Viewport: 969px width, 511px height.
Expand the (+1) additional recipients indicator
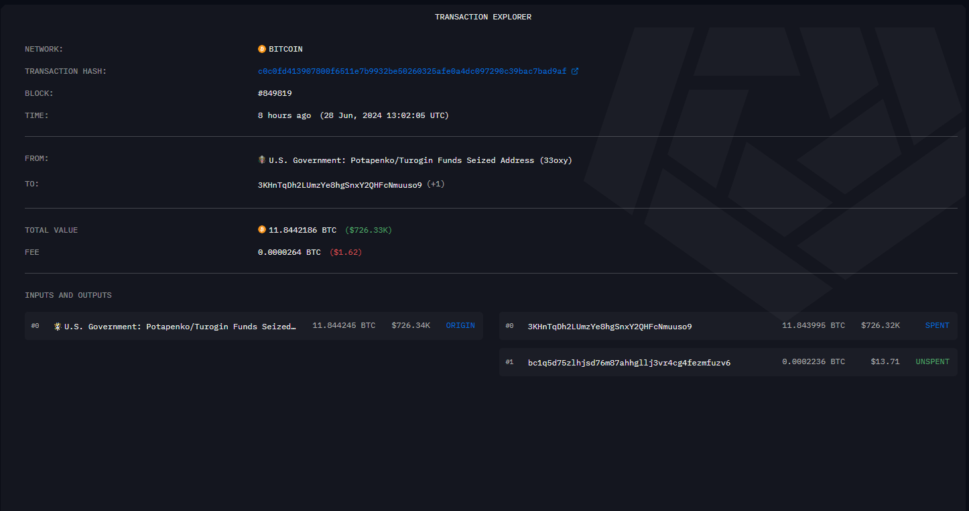[x=436, y=184]
